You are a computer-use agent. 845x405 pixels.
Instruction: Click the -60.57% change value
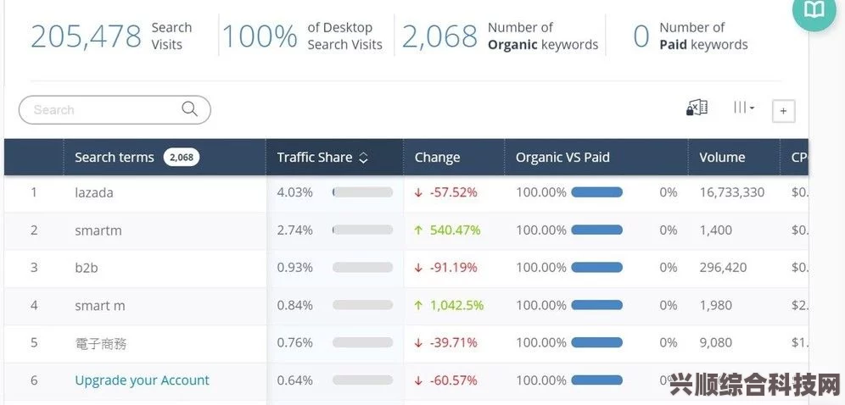453,380
